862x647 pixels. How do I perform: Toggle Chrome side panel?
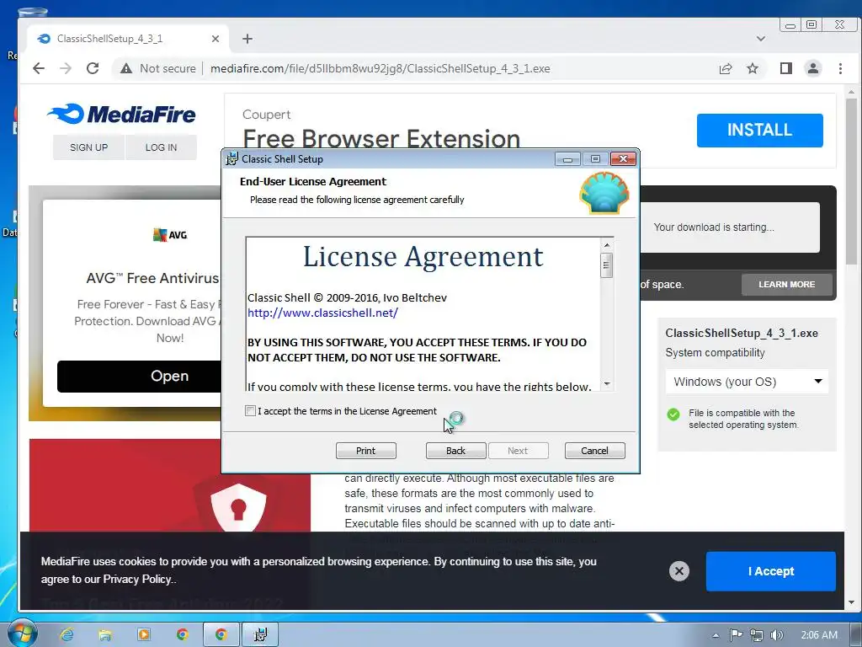tap(786, 68)
